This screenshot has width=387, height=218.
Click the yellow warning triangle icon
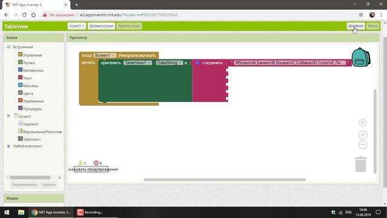click(x=80, y=163)
